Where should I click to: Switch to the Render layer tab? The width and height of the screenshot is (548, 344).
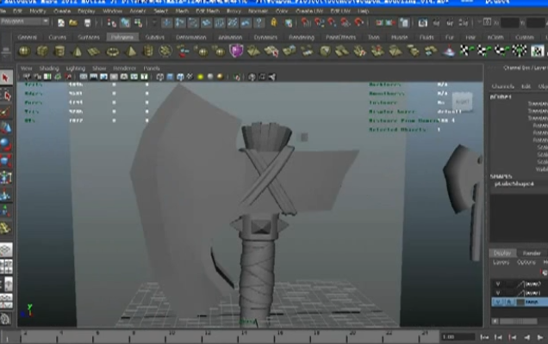531,253
